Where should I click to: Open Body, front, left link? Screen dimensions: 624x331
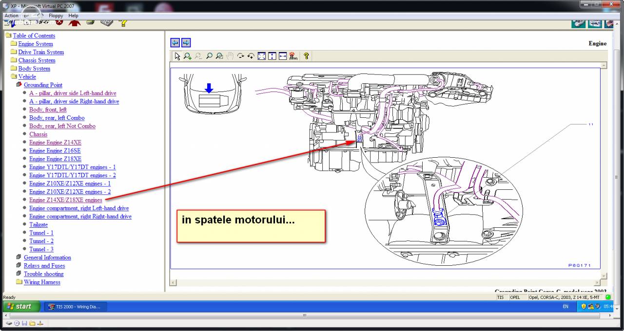point(48,110)
